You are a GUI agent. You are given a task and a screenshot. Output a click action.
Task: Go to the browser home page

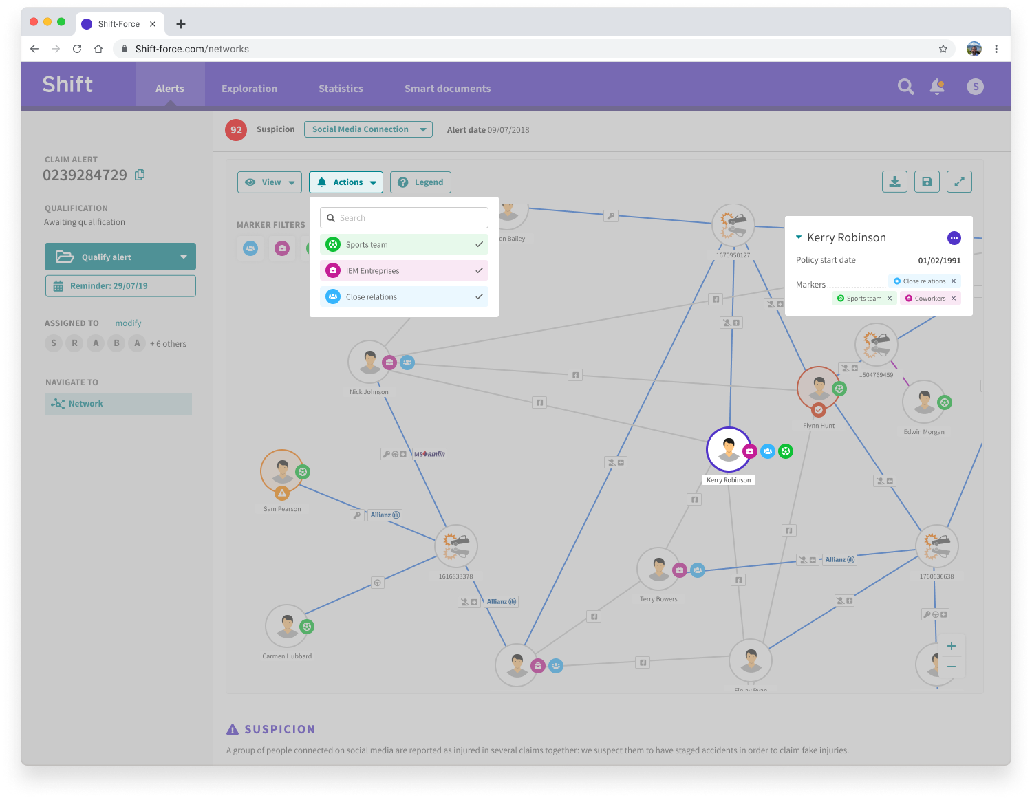coord(98,49)
